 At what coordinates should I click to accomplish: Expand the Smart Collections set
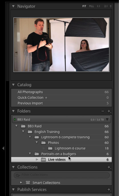click(21, 183)
